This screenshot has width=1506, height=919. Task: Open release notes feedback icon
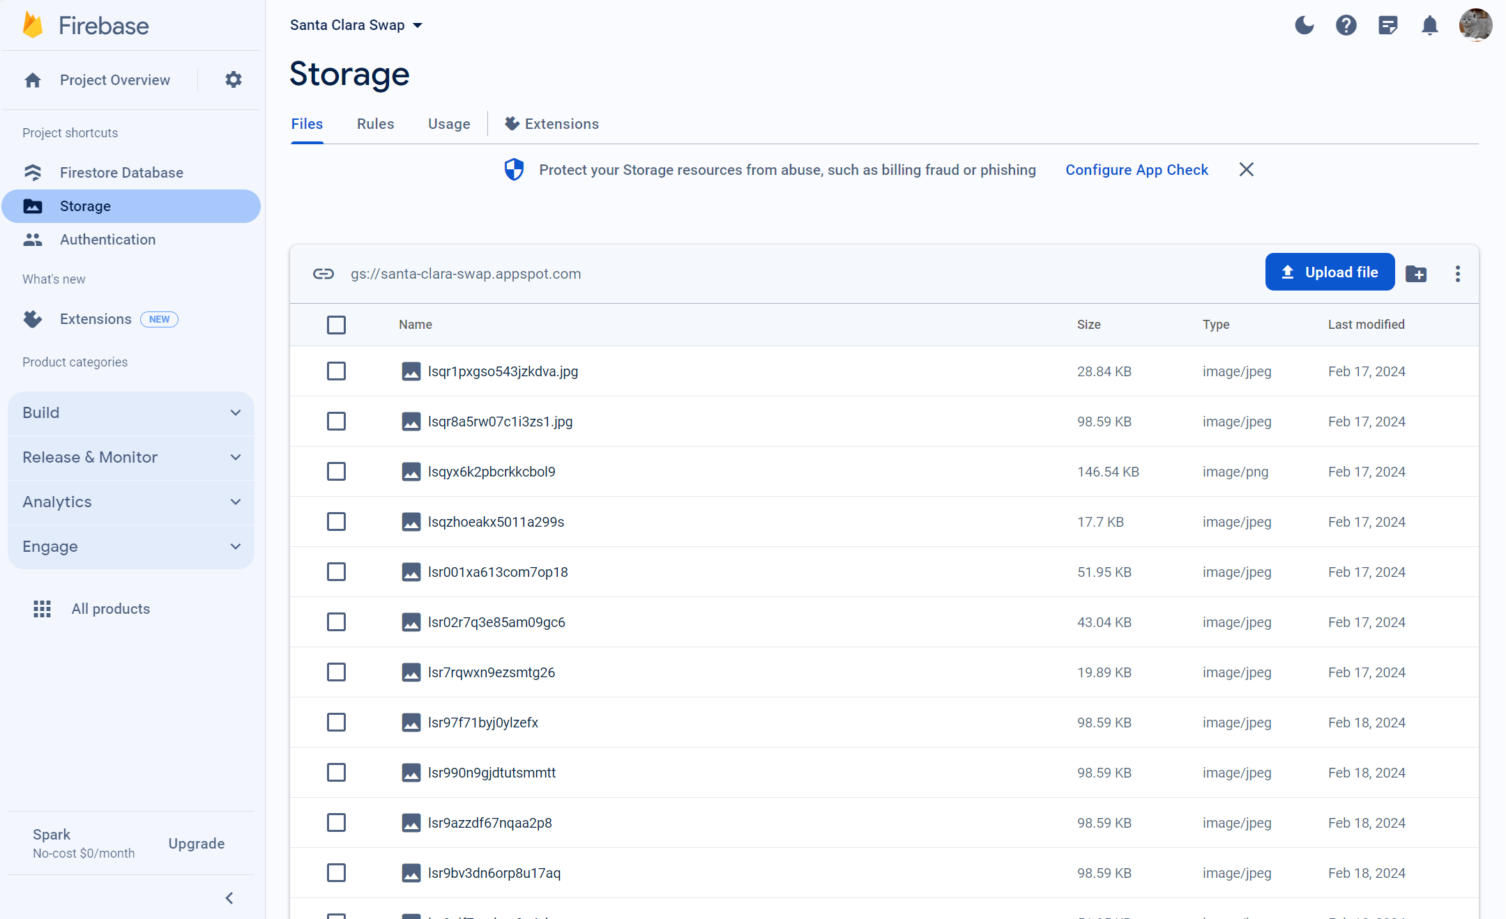1387,26
